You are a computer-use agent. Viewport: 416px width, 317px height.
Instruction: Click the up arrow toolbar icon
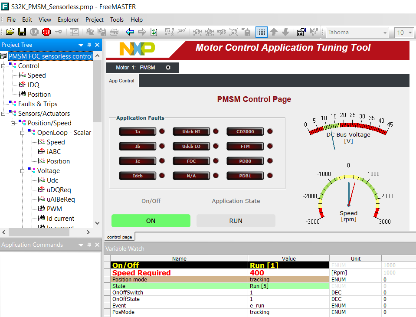pos(274,32)
